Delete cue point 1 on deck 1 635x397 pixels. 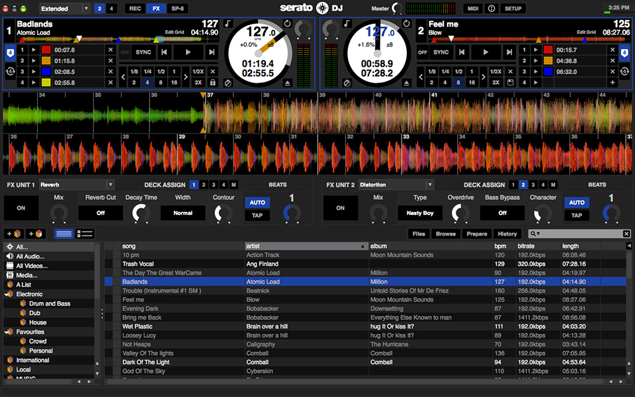point(110,50)
